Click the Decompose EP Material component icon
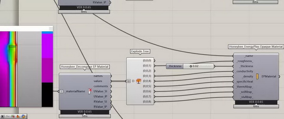 [90, 91]
